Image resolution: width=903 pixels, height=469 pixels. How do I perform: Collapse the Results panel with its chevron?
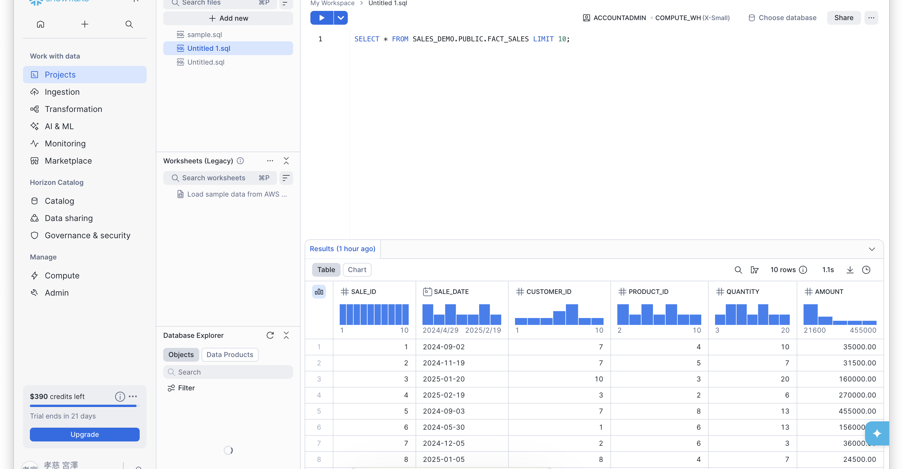[x=872, y=249]
